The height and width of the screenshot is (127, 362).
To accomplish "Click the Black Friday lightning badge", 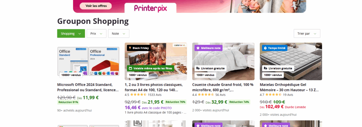I will tap(130, 48).
